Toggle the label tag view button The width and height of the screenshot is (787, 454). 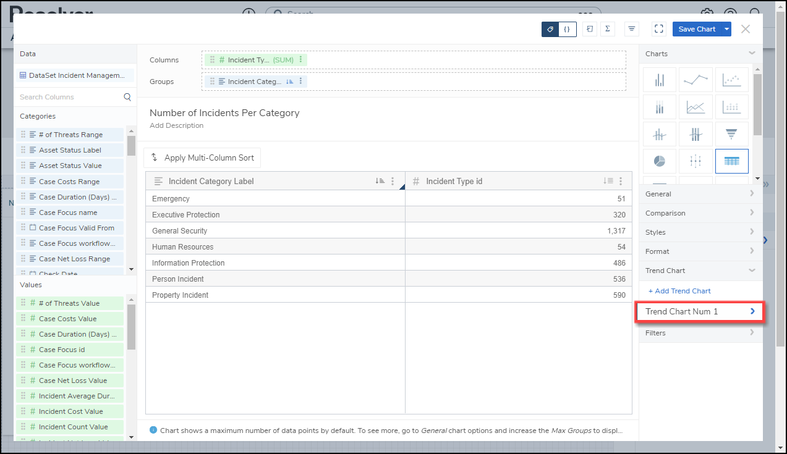[x=550, y=29]
